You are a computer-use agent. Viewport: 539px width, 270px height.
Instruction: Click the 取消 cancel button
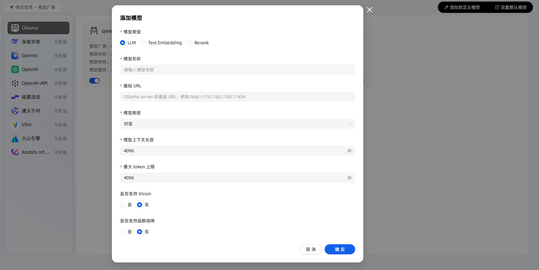pos(311,249)
